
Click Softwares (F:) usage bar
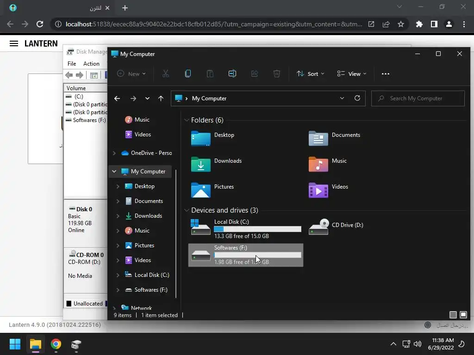(x=257, y=255)
